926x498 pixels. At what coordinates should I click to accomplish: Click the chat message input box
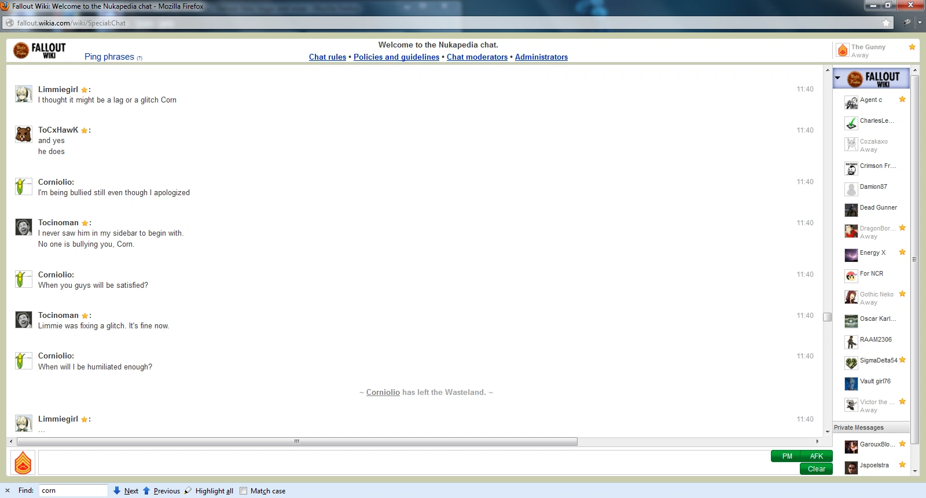click(404, 463)
